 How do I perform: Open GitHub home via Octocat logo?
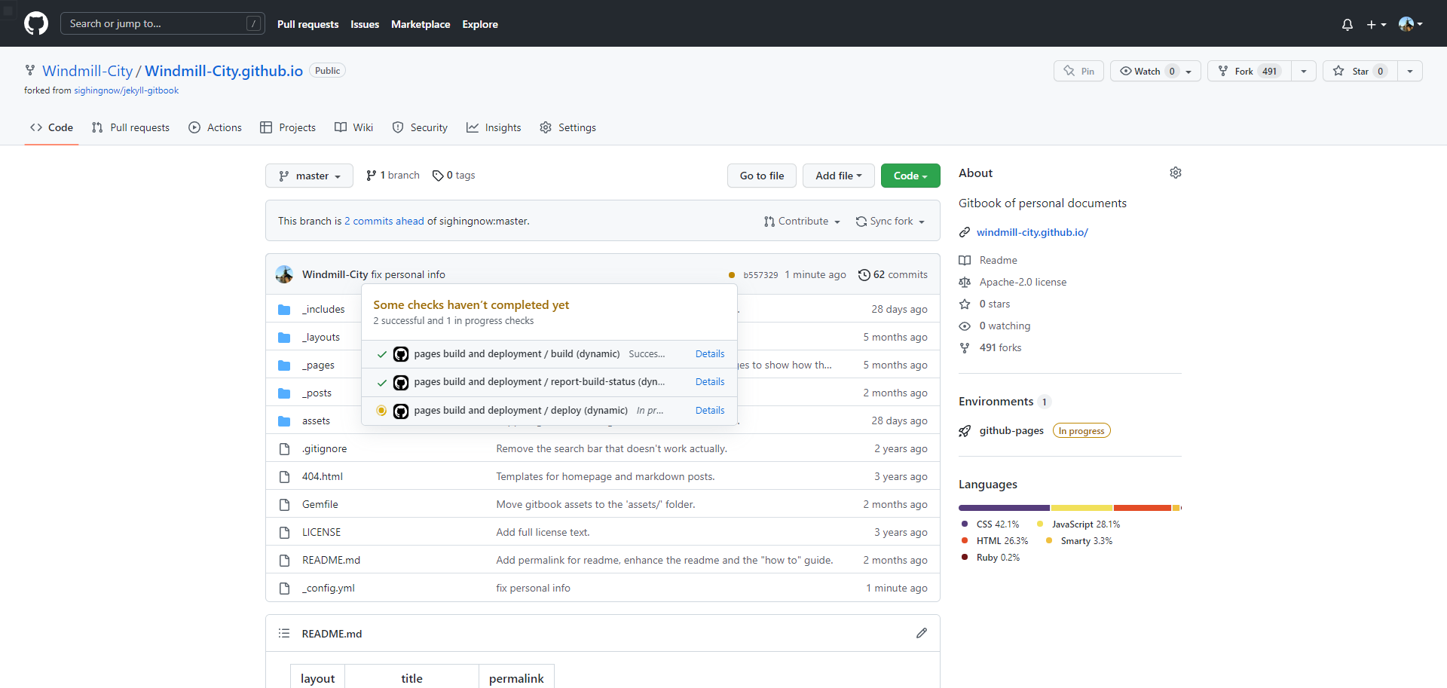coord(36,23)
